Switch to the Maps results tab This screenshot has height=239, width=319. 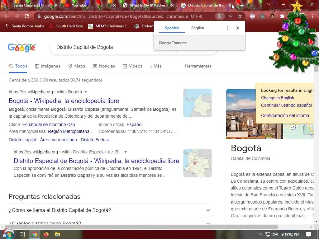77,66
